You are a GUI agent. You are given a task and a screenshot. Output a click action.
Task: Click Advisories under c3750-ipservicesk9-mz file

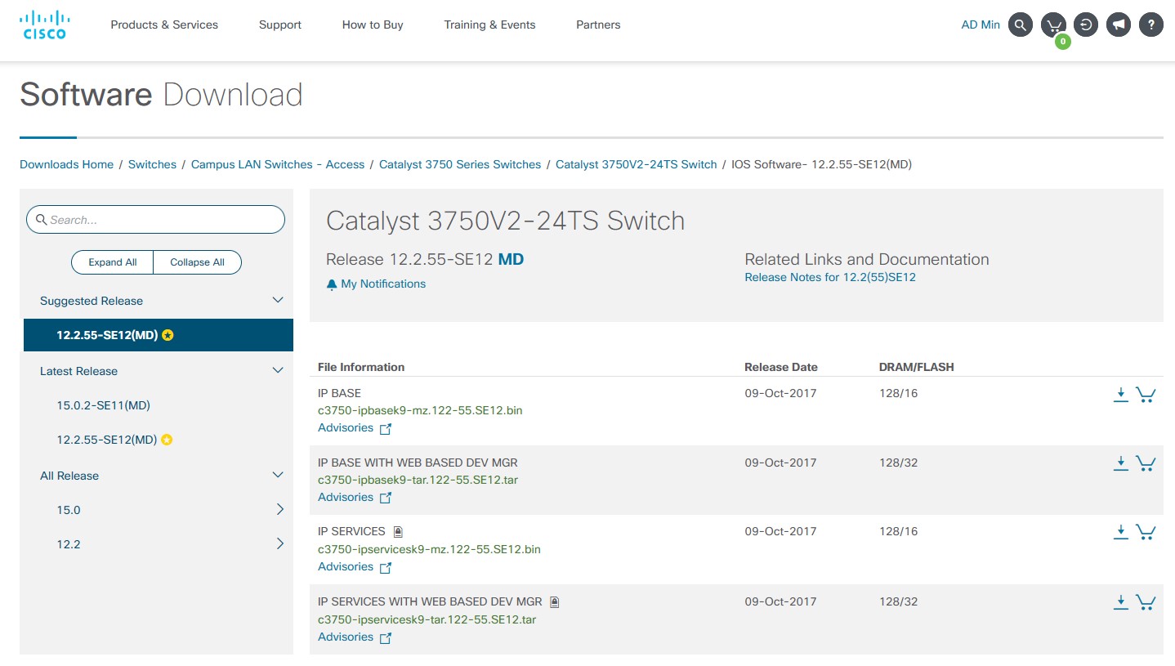tap(346, 566)
